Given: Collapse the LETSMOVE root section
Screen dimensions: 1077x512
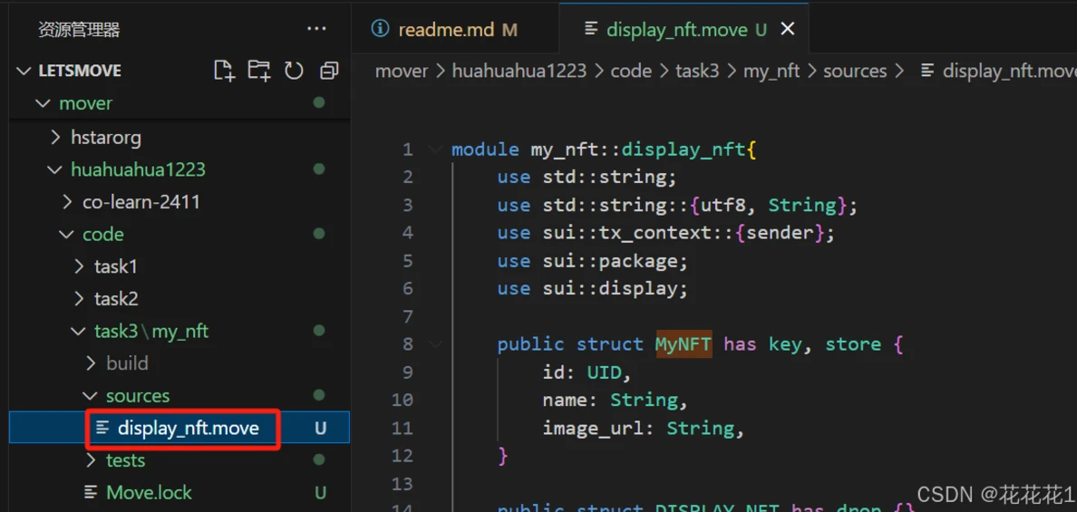Looking at the screenshot, I should coord(24,71).
